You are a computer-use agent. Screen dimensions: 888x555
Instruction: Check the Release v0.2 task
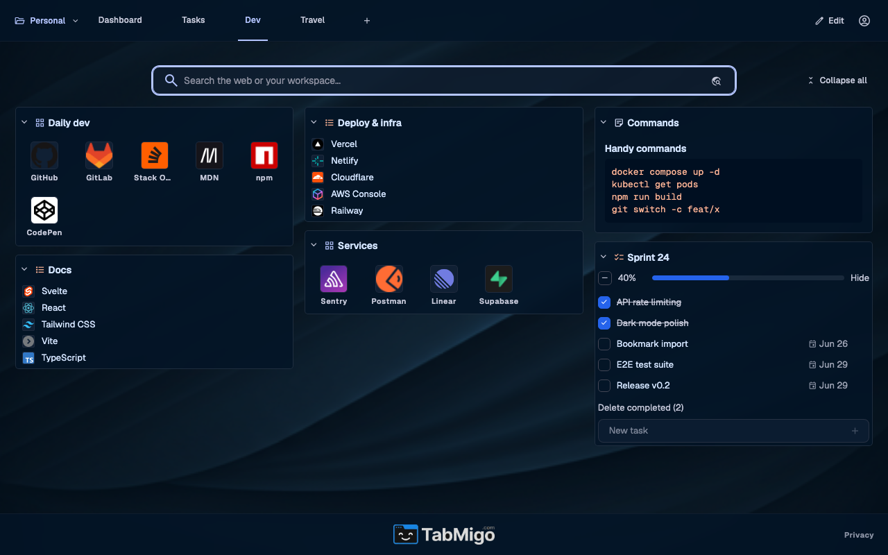click(604, 386)
